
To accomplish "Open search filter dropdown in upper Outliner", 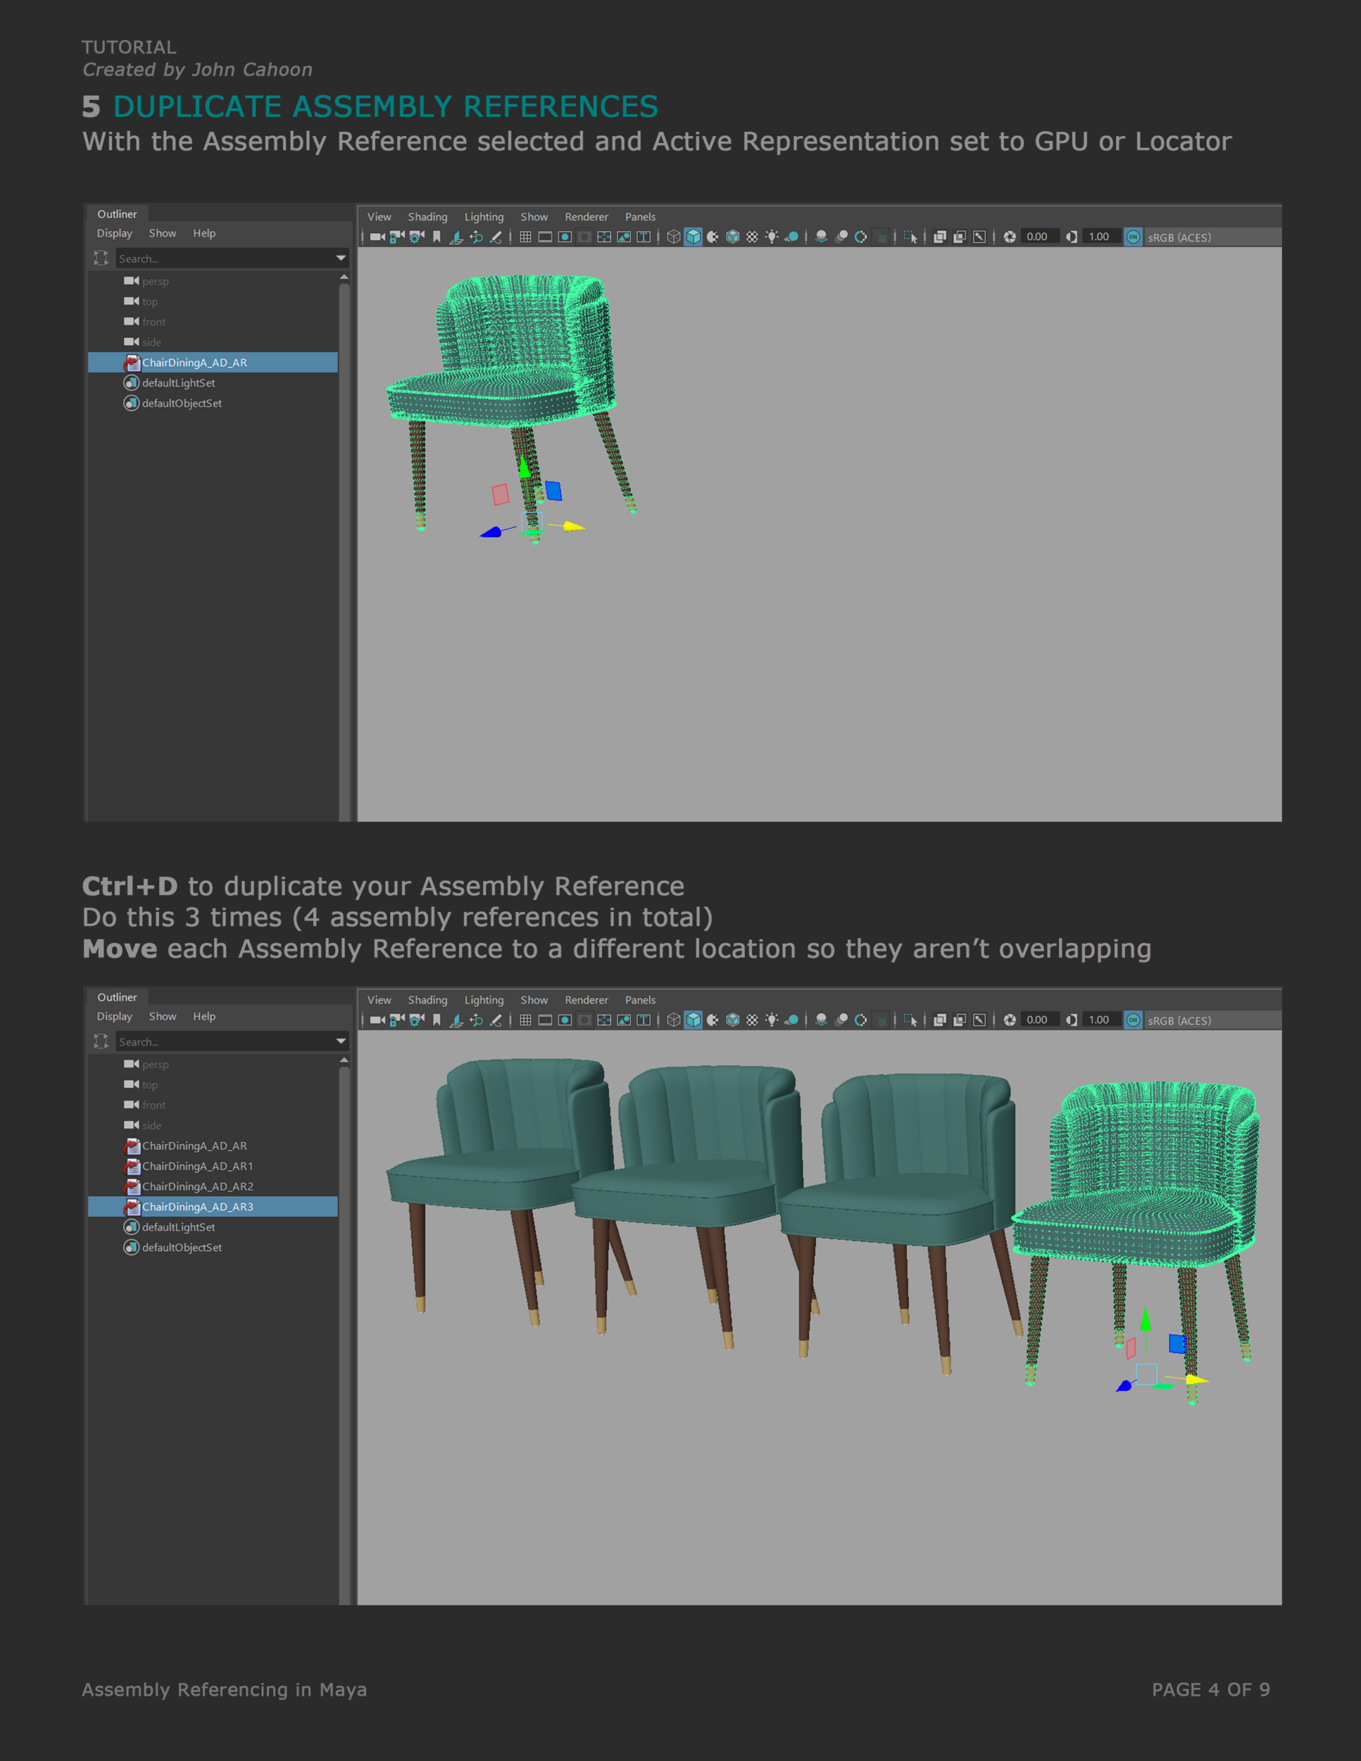I will (x=341, y=258).
